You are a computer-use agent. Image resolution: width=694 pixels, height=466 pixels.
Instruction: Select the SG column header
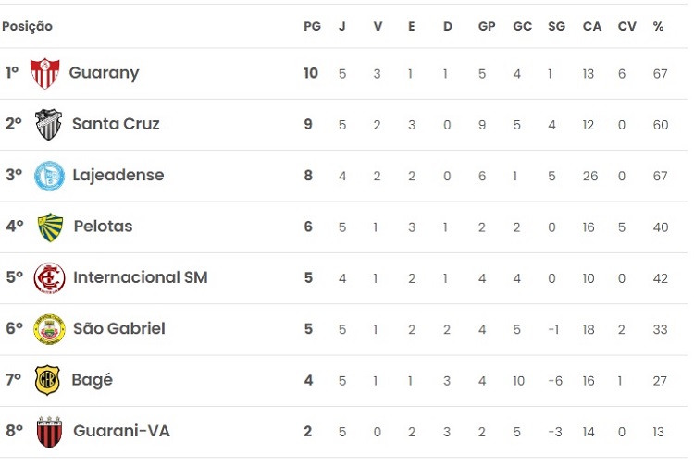coord(556,26)
